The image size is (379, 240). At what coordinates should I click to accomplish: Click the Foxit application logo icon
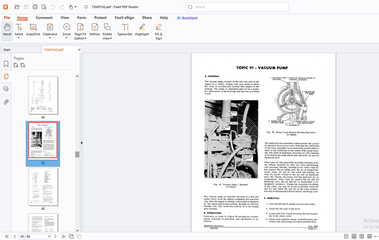pos(6,7)
